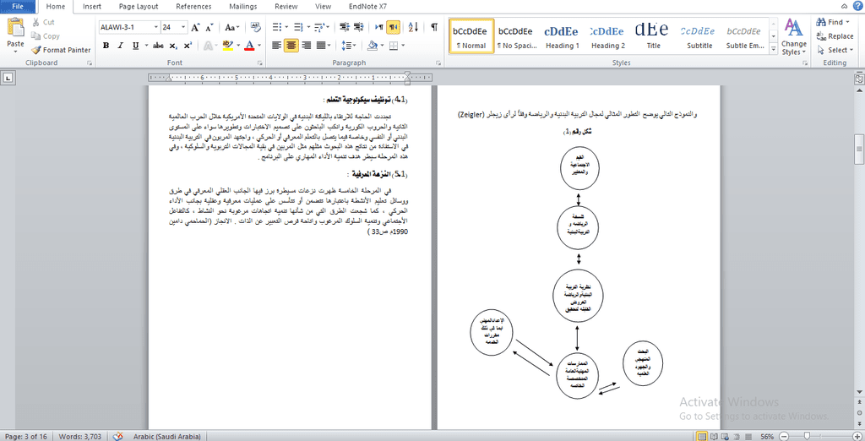Click the text highlight color button

[x=227, y=46]
